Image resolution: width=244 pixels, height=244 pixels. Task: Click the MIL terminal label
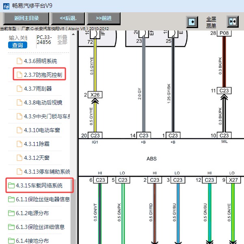point(225,142)
